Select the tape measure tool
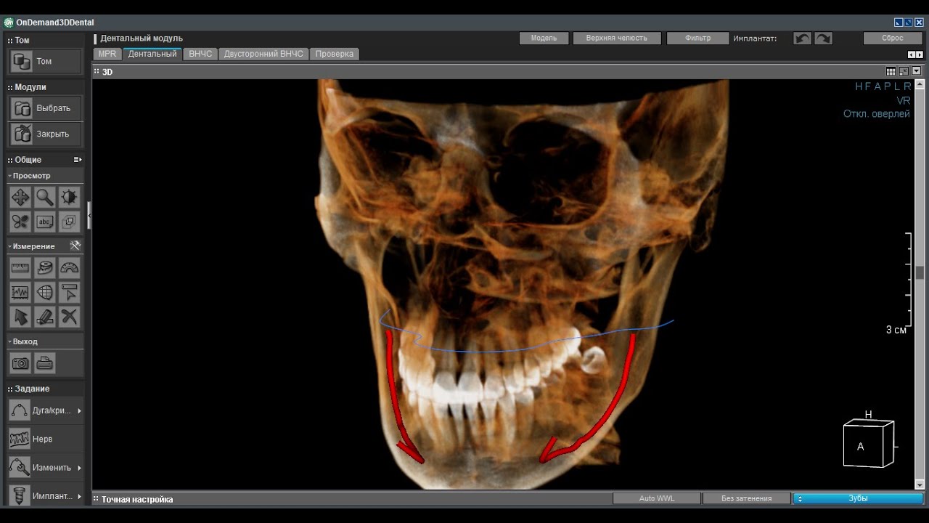This screenshot has height=523, width=929. coord(45,268)
